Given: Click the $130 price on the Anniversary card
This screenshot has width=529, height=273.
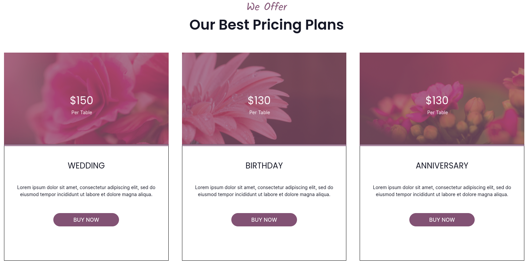Looking at the screenshot, I should (437, 100).
